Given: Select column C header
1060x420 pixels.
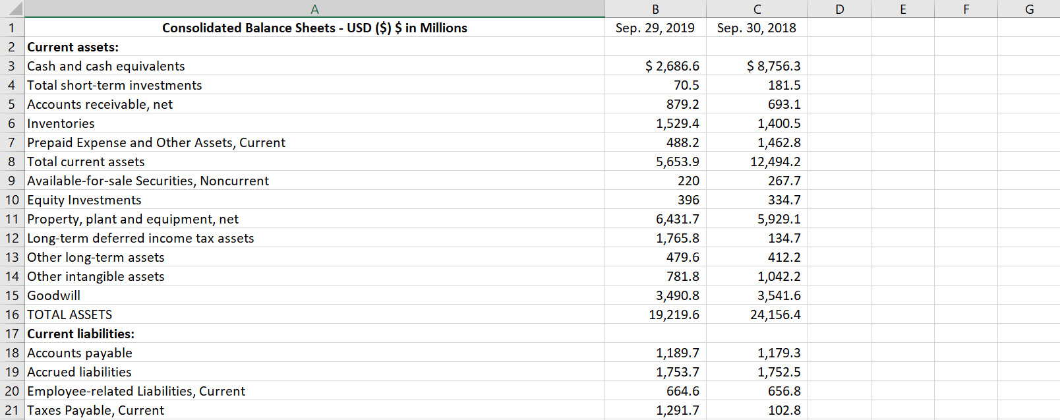Looking at the screenshot, I should pos(757,9).
